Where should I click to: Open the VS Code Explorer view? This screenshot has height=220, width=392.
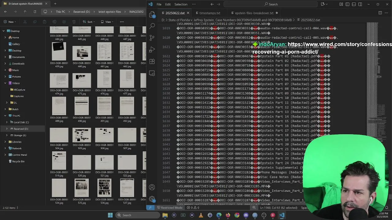coord(152,14)
